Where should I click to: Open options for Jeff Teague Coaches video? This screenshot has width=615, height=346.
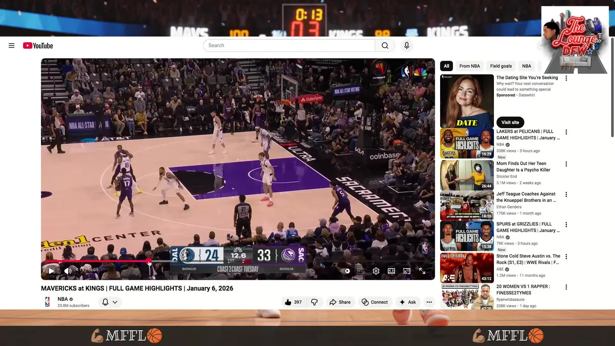coord(566,195)
